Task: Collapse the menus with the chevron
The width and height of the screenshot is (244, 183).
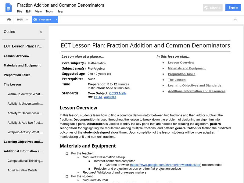Action: [235, 20]
